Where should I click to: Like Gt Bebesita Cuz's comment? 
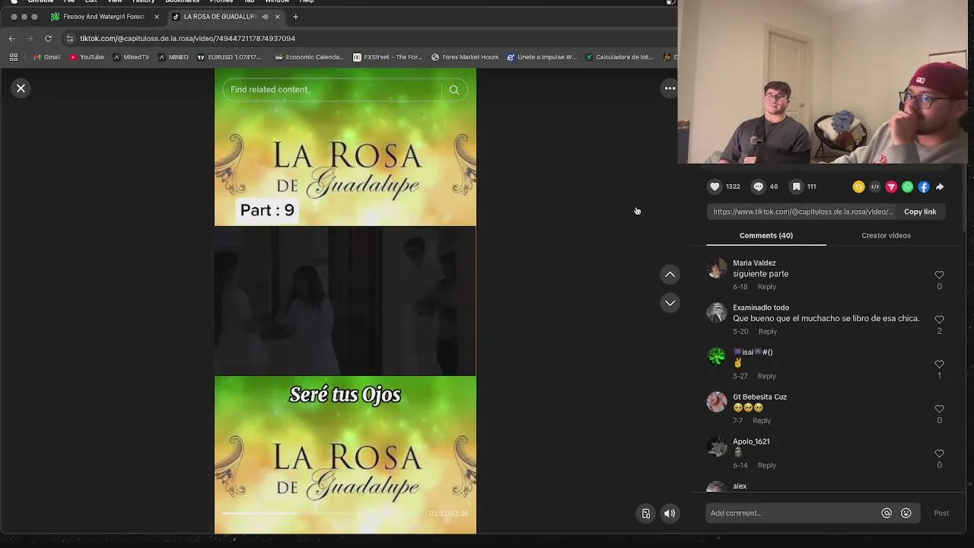click(x=939, y=409)
